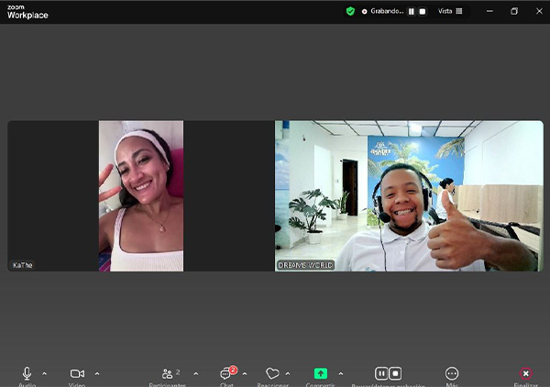Click the green Compartir share screen icon

320,373
